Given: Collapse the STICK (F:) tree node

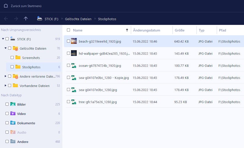Looking at the screenshot, I should click(3, 39).
